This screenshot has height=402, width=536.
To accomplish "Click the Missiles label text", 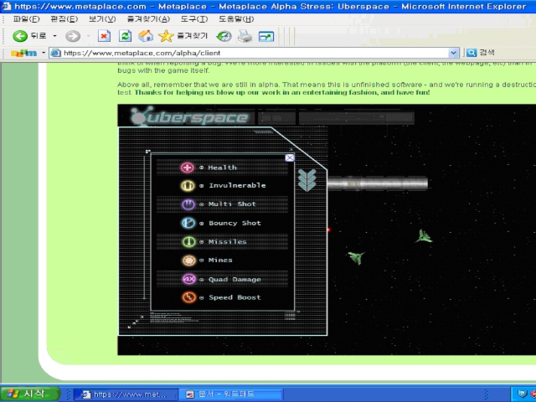I will click(x=228, y=242).
